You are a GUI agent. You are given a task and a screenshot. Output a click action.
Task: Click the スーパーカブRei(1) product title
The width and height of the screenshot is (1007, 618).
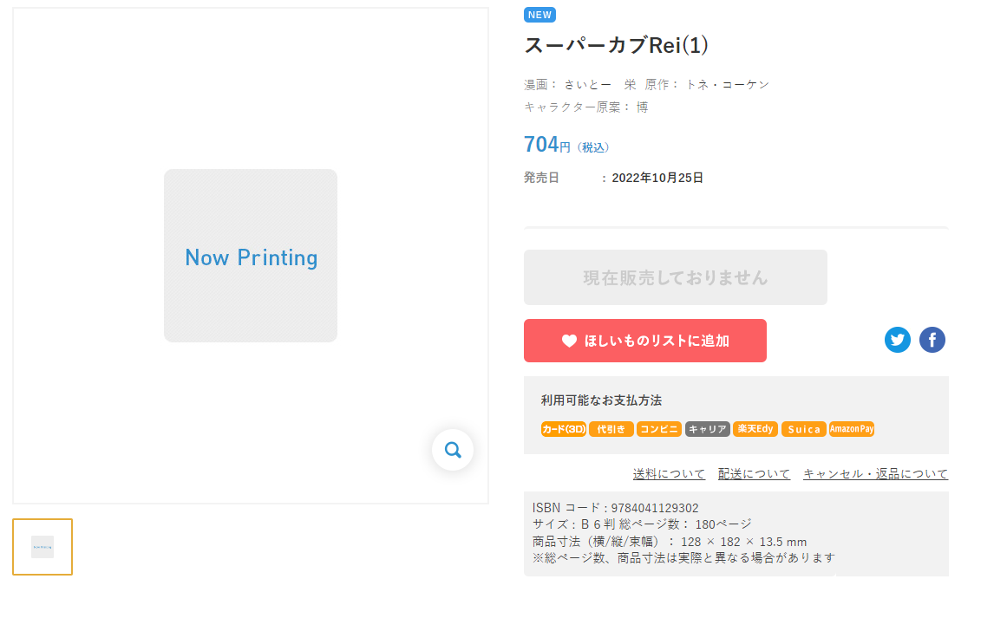[617, 46]
